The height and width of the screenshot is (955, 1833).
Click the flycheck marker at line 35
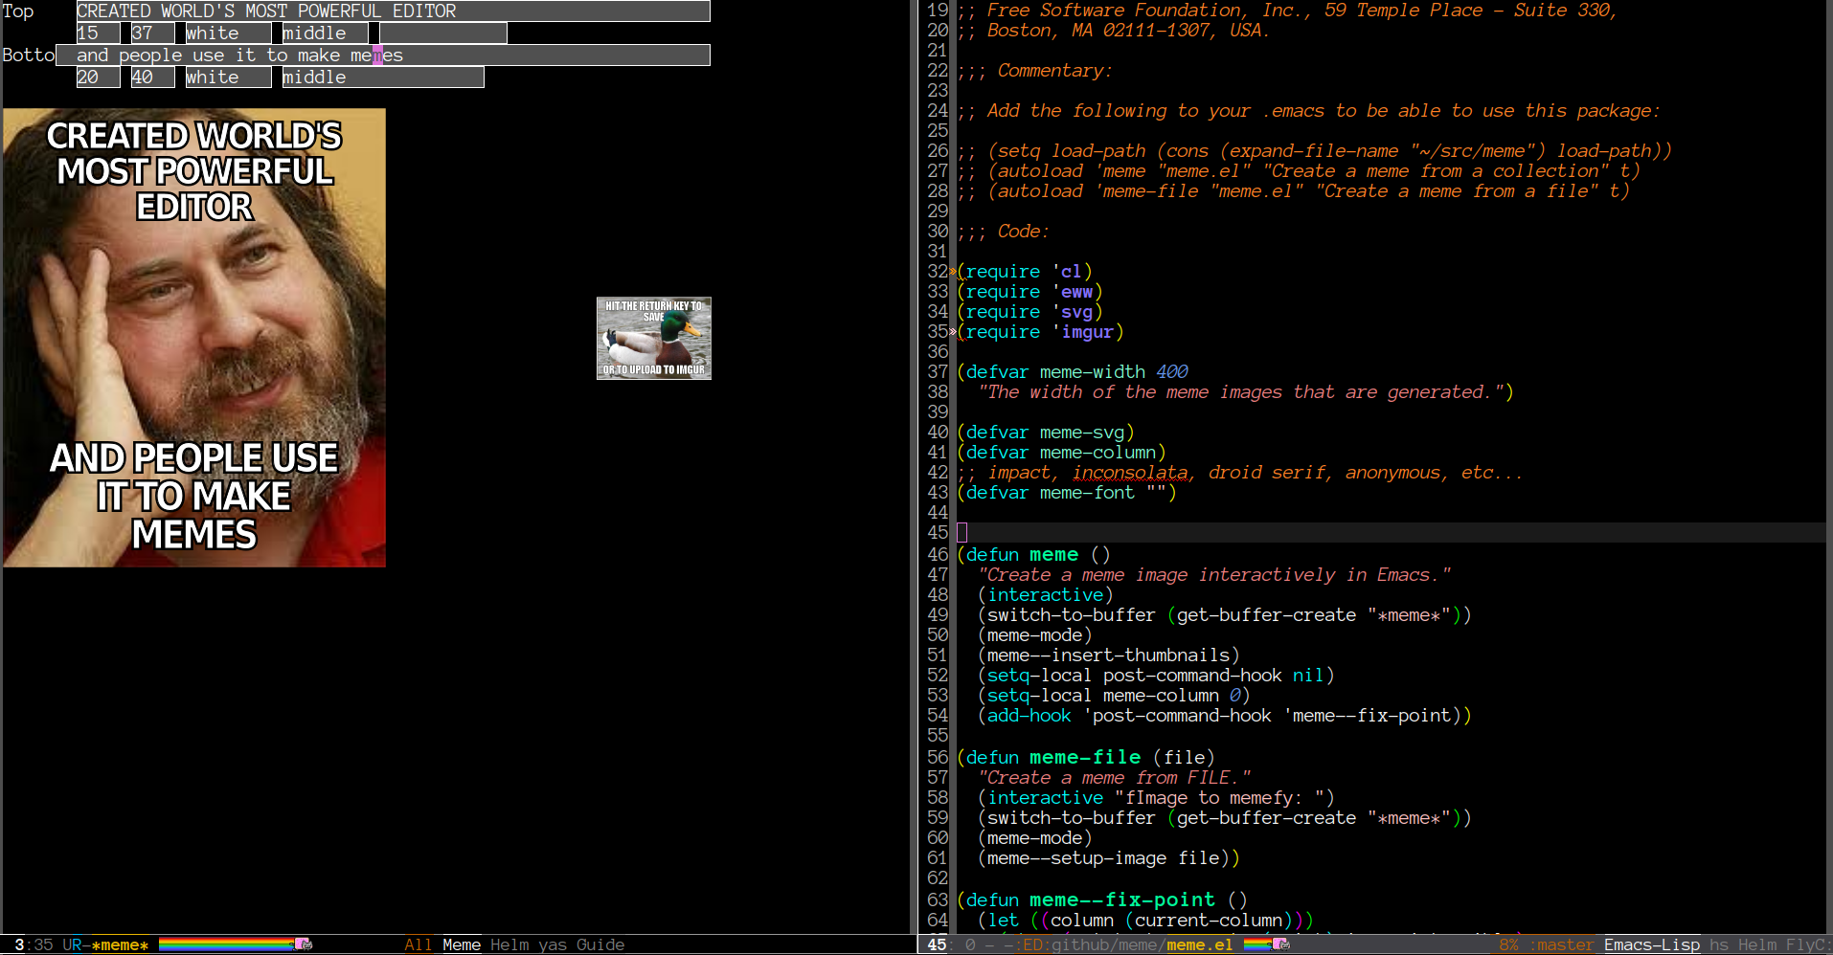pos(953,332)
